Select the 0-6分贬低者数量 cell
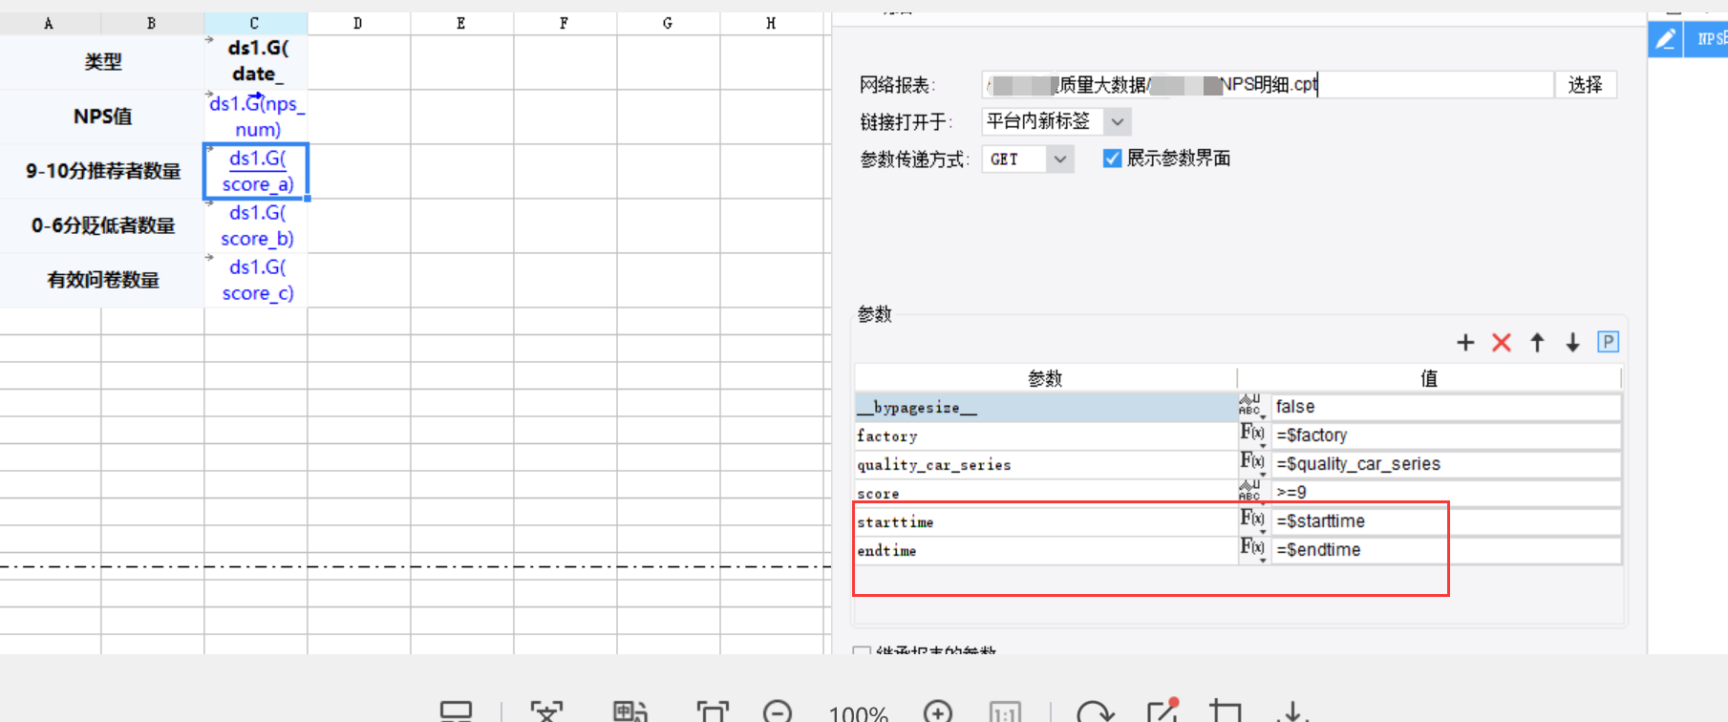The image size is (1728, 722). coord(102,225)
